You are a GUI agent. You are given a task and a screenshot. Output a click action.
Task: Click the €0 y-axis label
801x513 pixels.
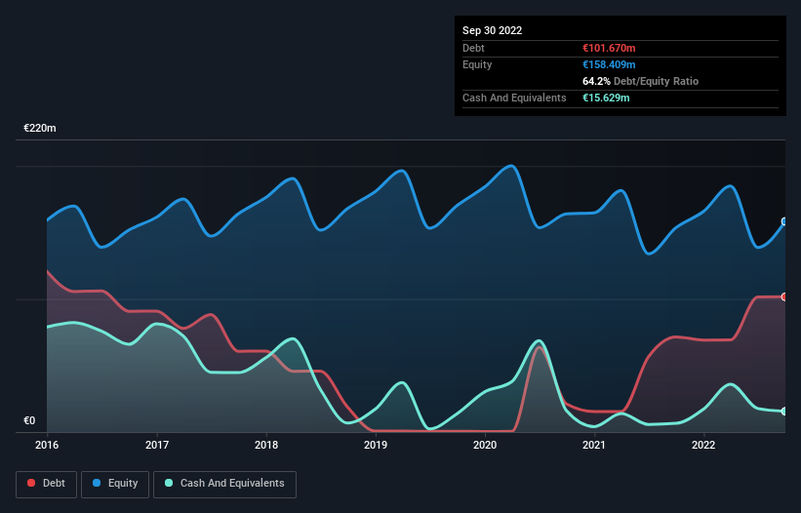coord(29,420)
